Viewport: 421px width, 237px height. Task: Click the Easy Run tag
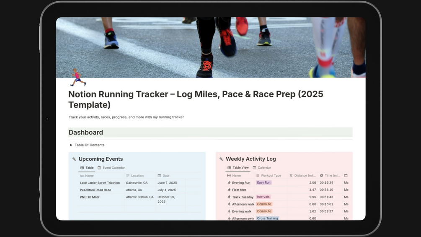point(263,183)
